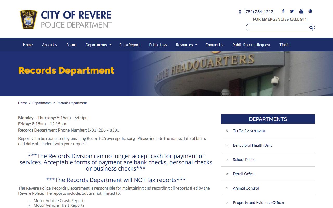Click the arrow bullet beside Traffic Department
Screen dimensions: 333x208
(227, 131)
